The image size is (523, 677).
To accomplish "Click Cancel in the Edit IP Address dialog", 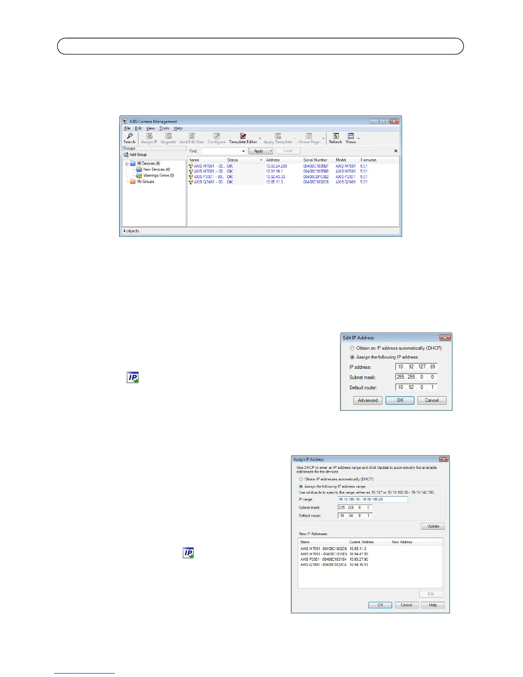I will tap(432, 400).
